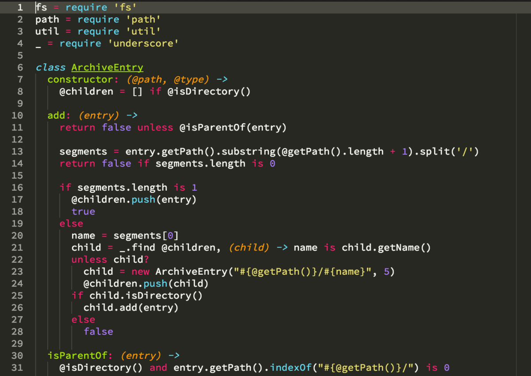Viewport: 531px width, 376px height.
Task: Click line number 23 in the gutter
Action: 17,271
